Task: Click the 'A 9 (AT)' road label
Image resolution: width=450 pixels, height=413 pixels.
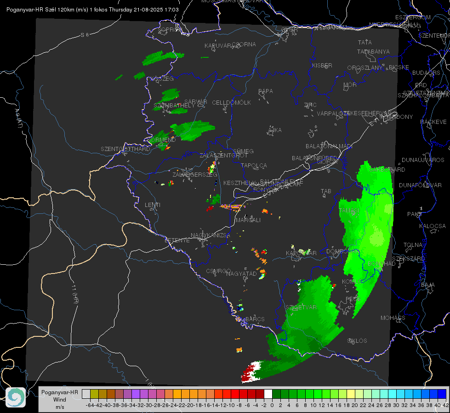Action: [x=19, y=118]
